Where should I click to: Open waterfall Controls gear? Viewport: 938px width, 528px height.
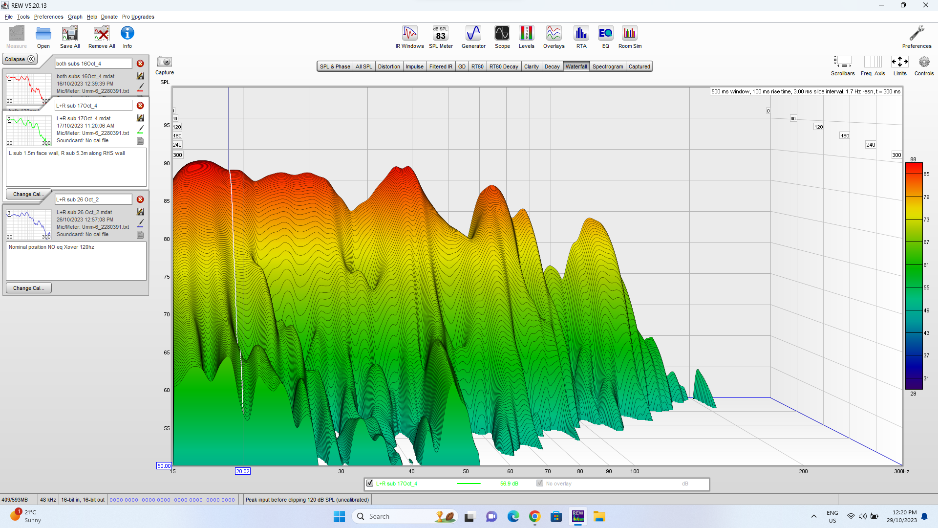coord(923,62)
